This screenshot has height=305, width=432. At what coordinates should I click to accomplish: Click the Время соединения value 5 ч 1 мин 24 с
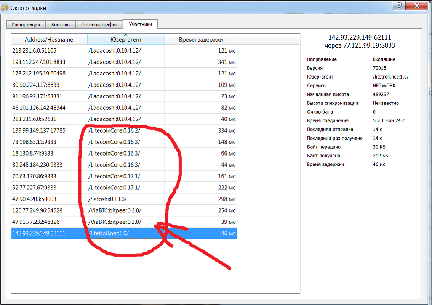(389, 121)
